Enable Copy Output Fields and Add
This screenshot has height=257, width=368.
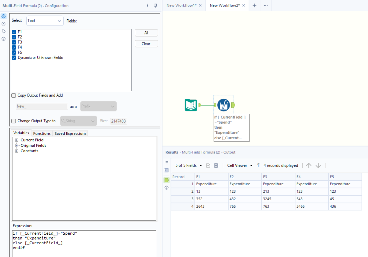coord(13,95)
